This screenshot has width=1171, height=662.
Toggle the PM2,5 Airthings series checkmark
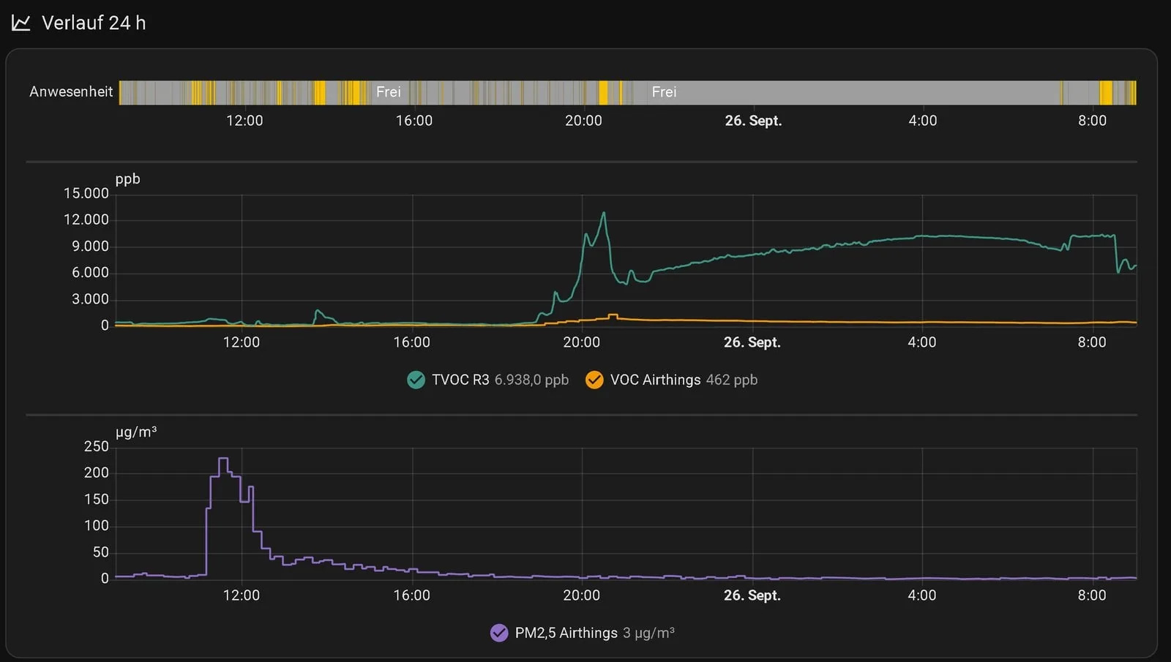(x=499, y=633)
